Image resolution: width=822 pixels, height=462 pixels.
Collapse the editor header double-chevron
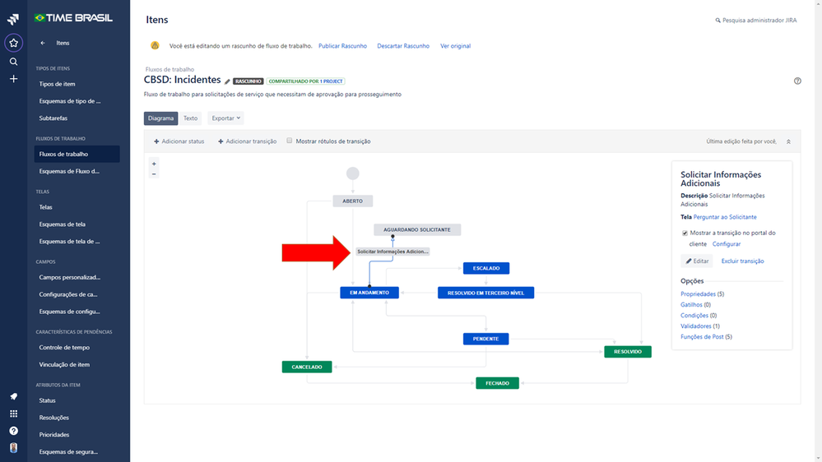pyautogui.click(x=788, y=141)
